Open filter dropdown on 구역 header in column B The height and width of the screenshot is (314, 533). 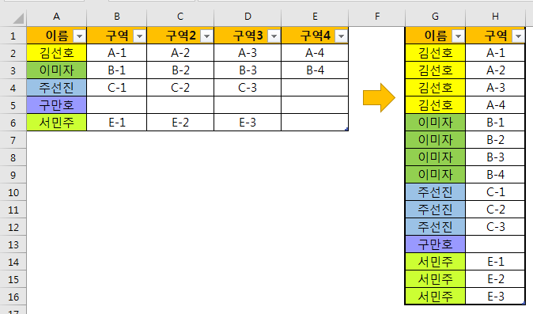(139, 36)
